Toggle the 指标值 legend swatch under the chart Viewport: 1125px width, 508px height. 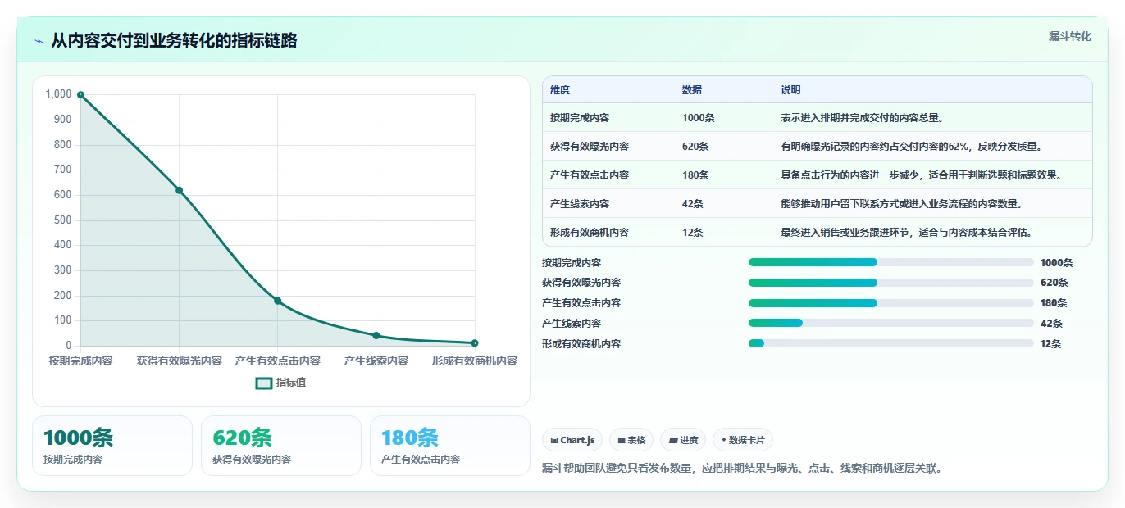click(264, 383)
